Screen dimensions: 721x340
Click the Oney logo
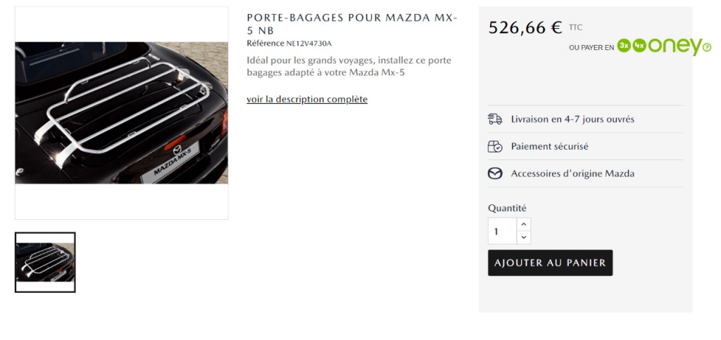(674, 46)
